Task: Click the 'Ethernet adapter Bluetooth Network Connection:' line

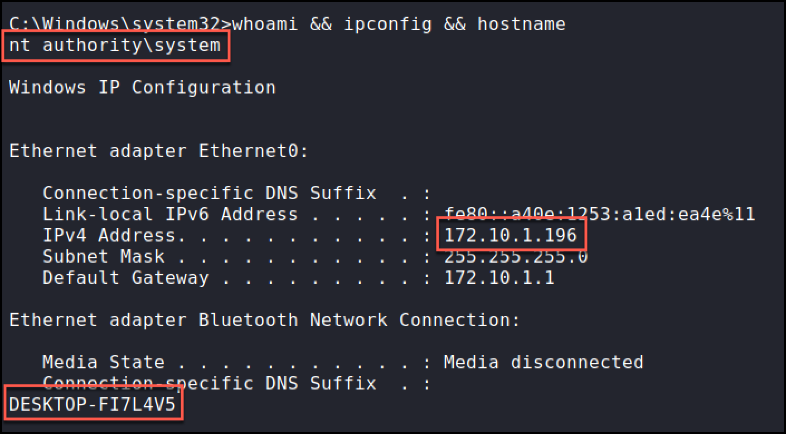Action: point(265,320)
